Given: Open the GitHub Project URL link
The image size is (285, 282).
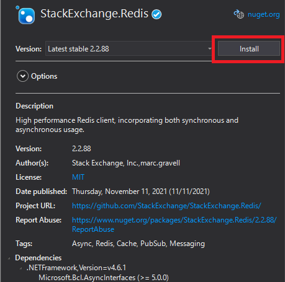Looking at the screenshot, I should point(166,206).
